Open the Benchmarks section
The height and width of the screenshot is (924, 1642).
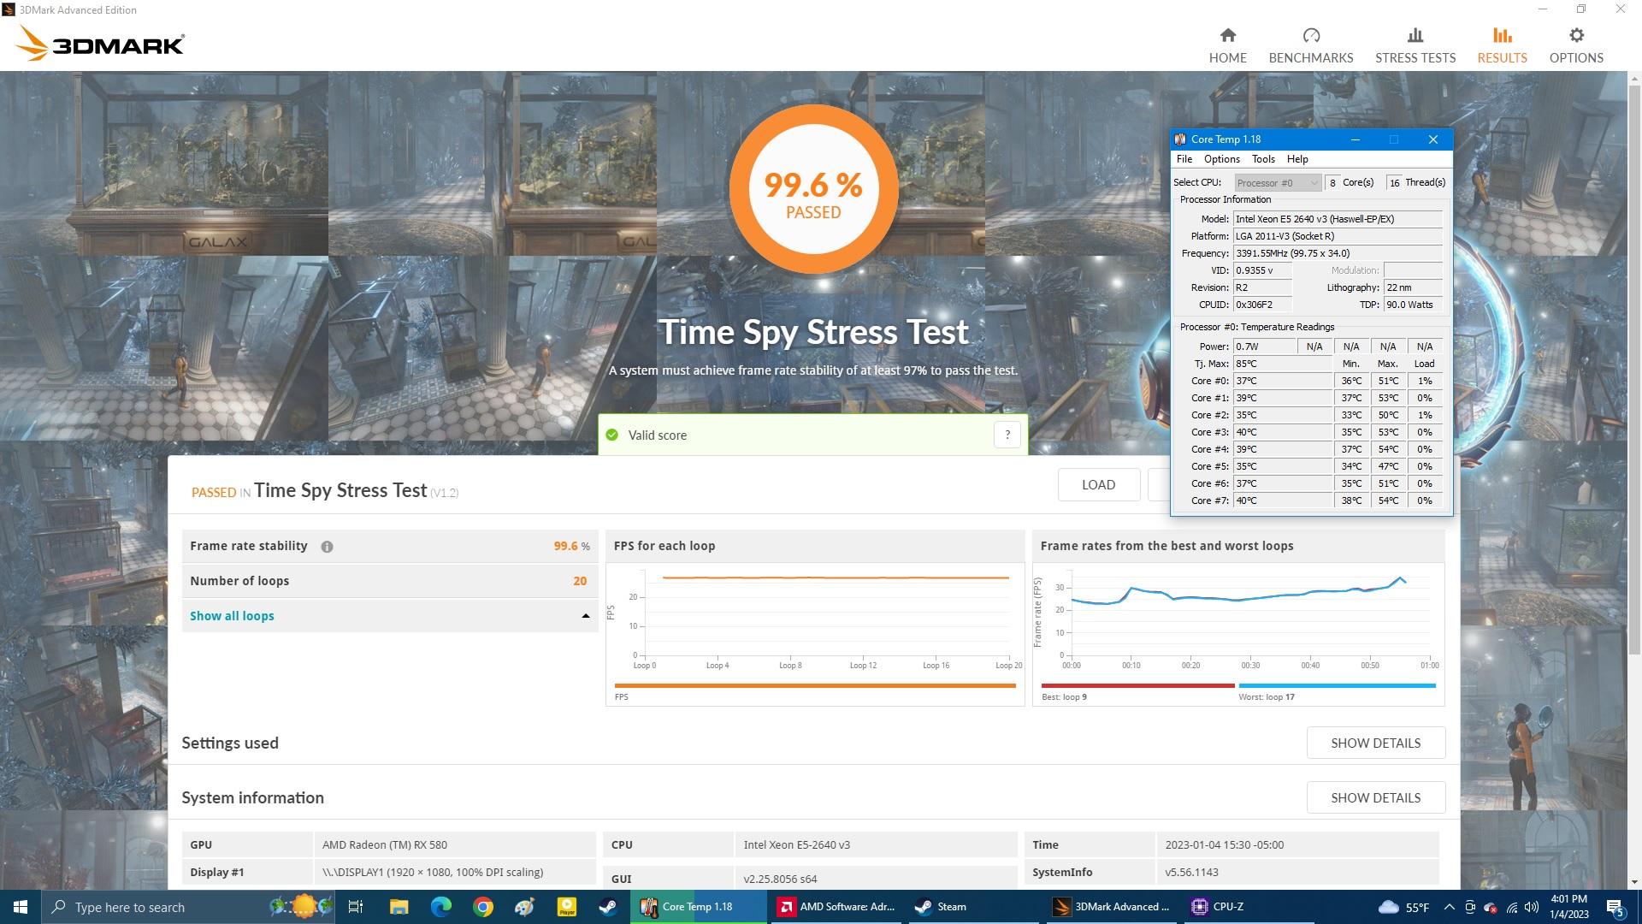tap(1311, 45)
